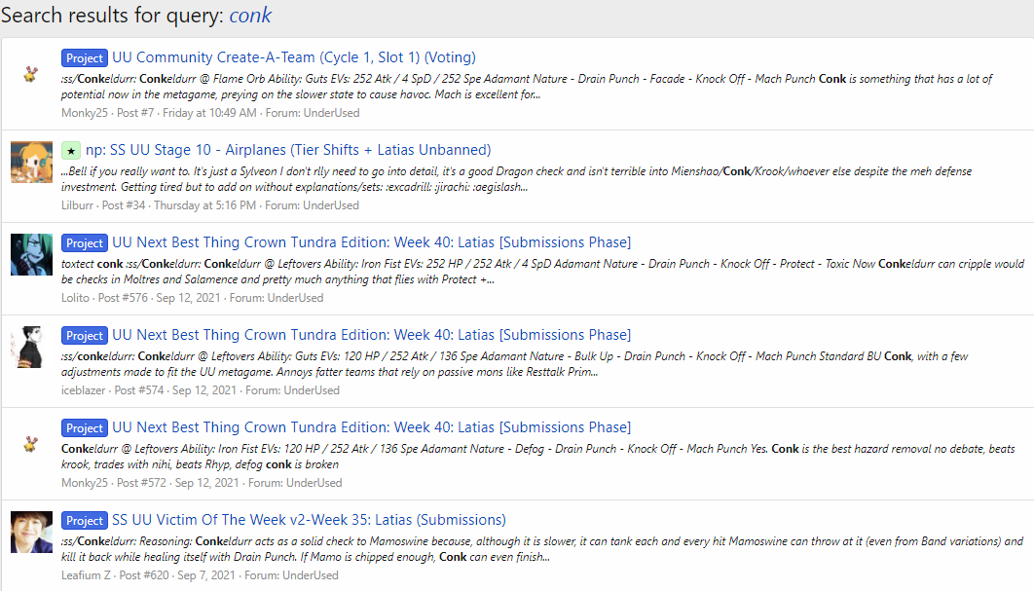Click snippet text of Flame Orb Conkeldurr result
Viewport: 1034px width, 591px height.
coord(526,87)
